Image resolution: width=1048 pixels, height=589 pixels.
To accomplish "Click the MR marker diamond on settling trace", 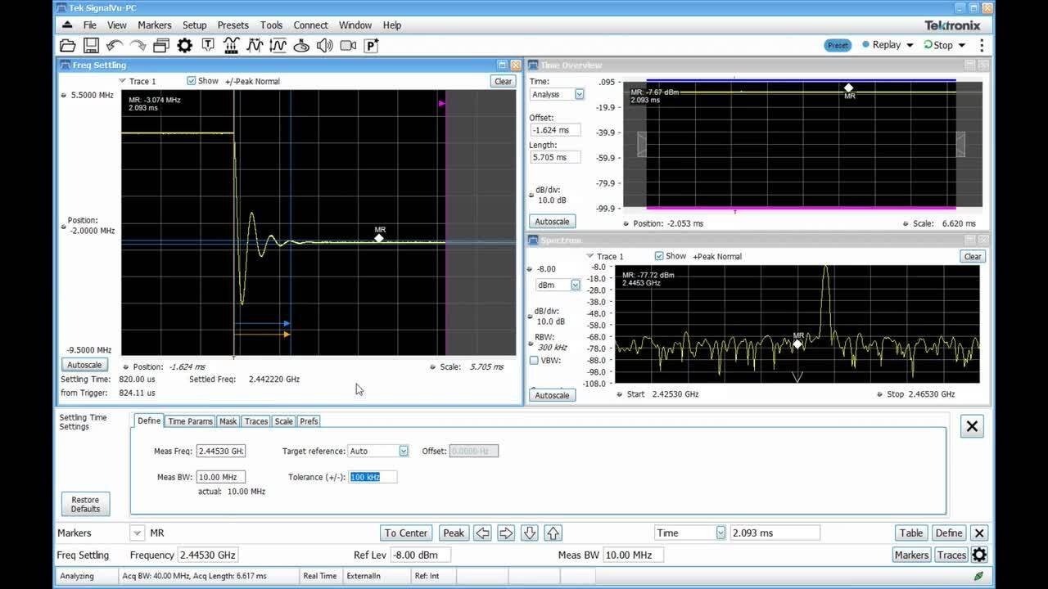I will pyautogui.click(x=379, y=238).
